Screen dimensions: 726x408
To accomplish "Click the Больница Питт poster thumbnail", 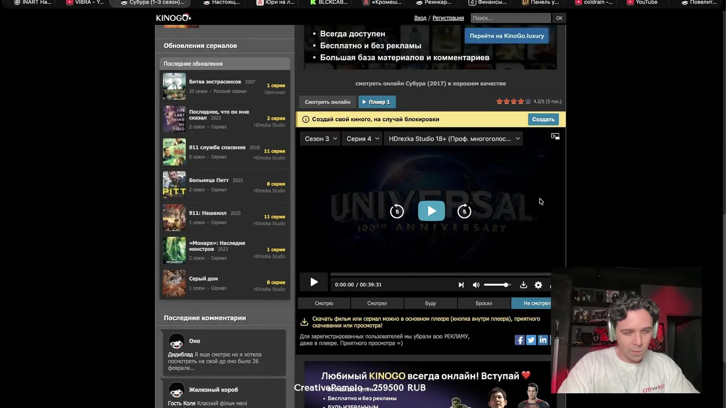I will [x=174, y=185].
